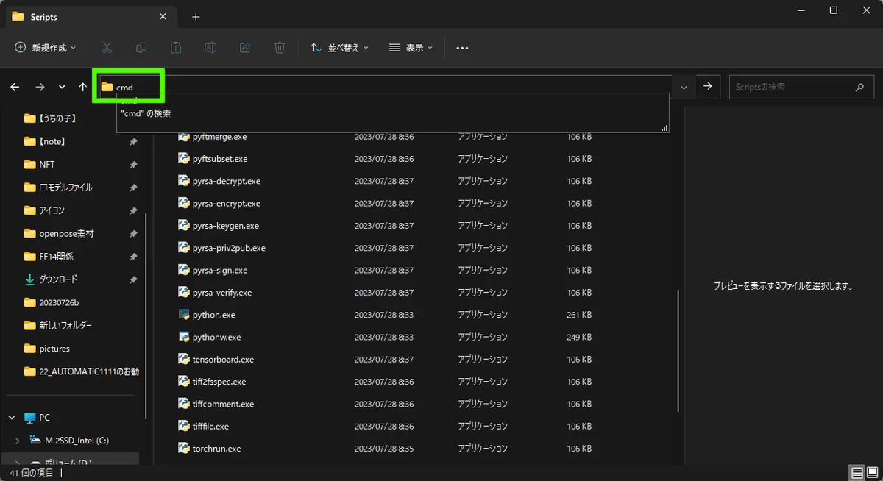Open the pictures folder in sidebar
883x481 pixels.
[x=46, y=349]
